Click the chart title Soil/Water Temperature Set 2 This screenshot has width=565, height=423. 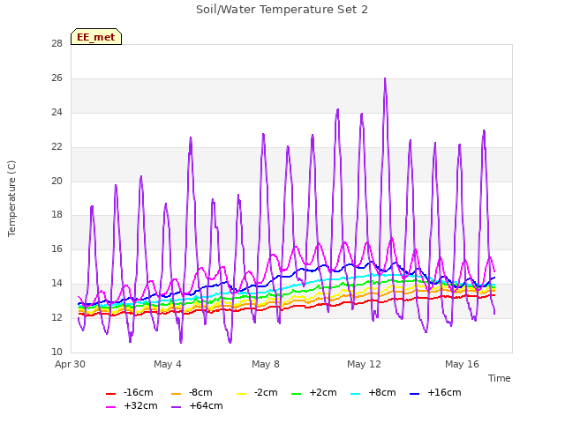coord(282,10)
